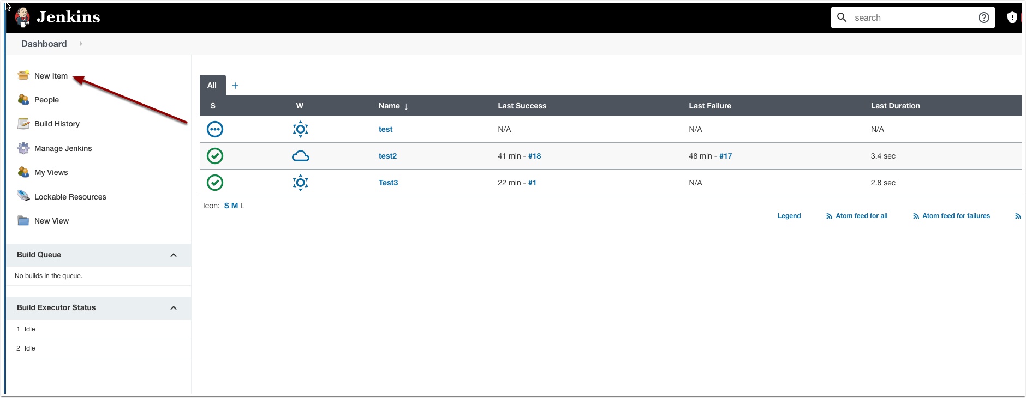1026x398 pixels.
Task: Click the sunny weather icon for Test3
Action: (301, 183)
